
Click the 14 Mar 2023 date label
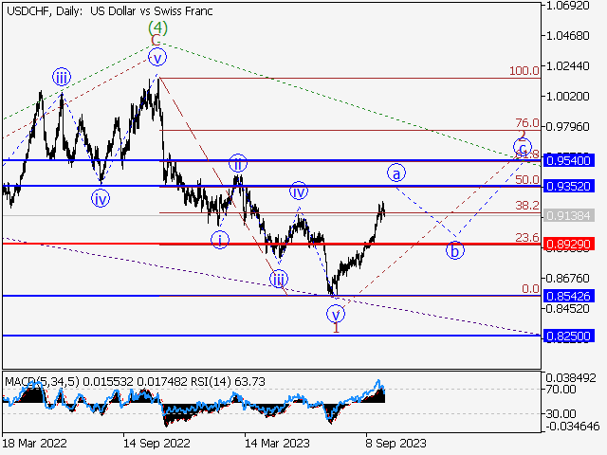point(277,443)
